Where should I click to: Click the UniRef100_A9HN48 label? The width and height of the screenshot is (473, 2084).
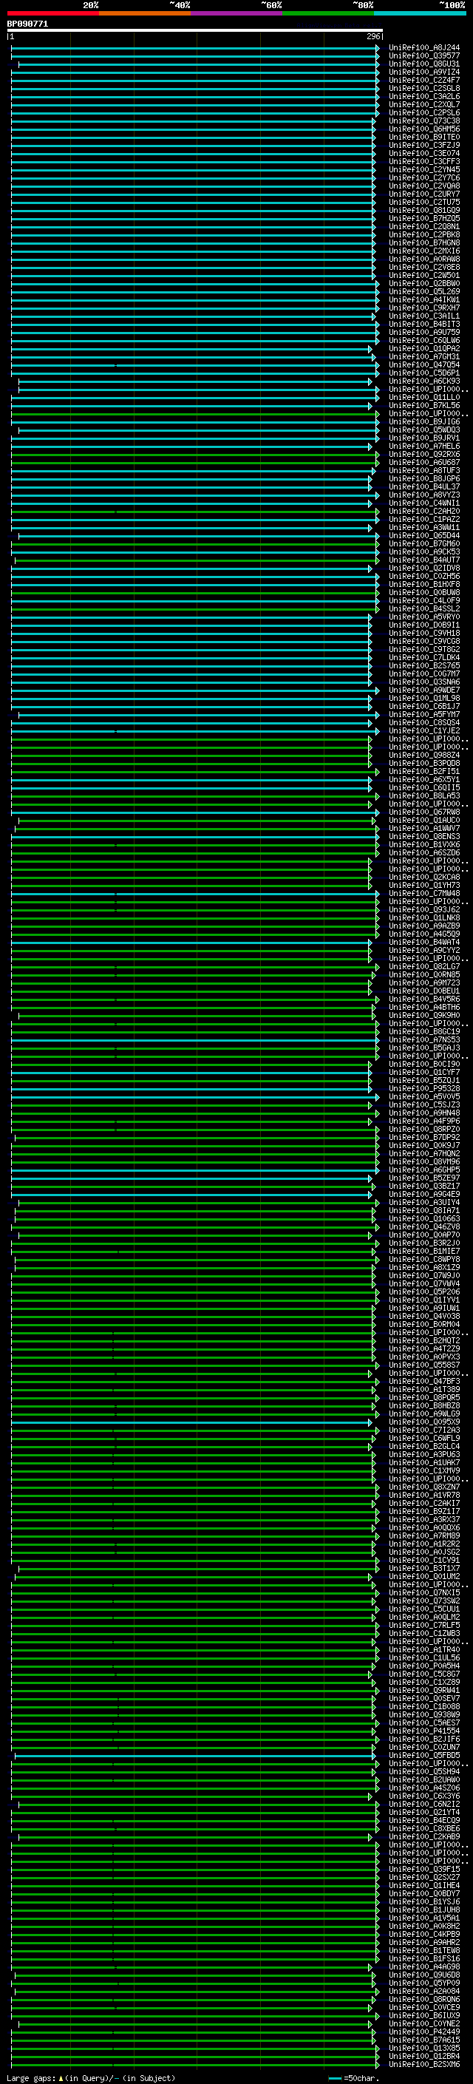click(x=424, y=1113)
